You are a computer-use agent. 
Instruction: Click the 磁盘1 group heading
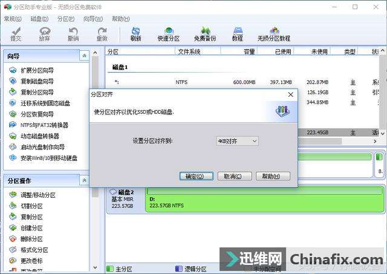pos(120,67)
